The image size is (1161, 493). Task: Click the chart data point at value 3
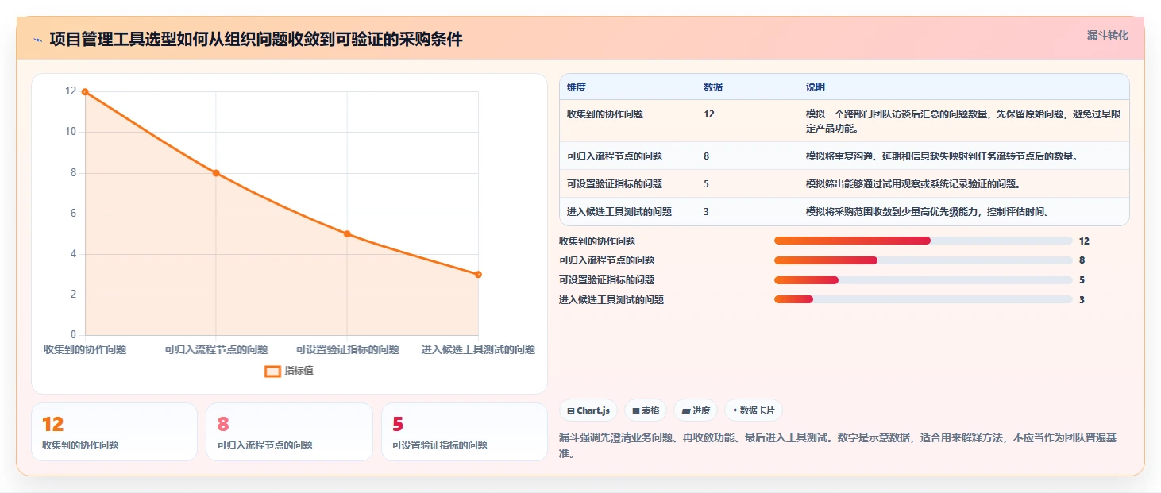point(478,275)
